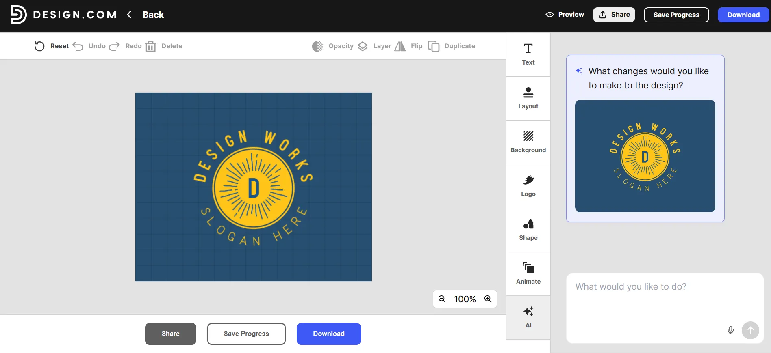Click the Reset circular arrow icon
Viewport: 771px width, 353px height.
[39, 46]
